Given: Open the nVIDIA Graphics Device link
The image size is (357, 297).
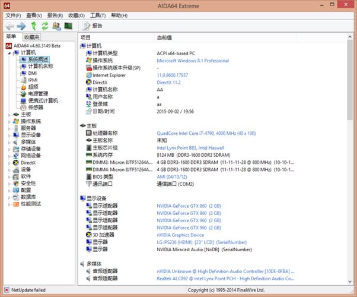Looking at the screenshot, I should [x=180, y=235].
